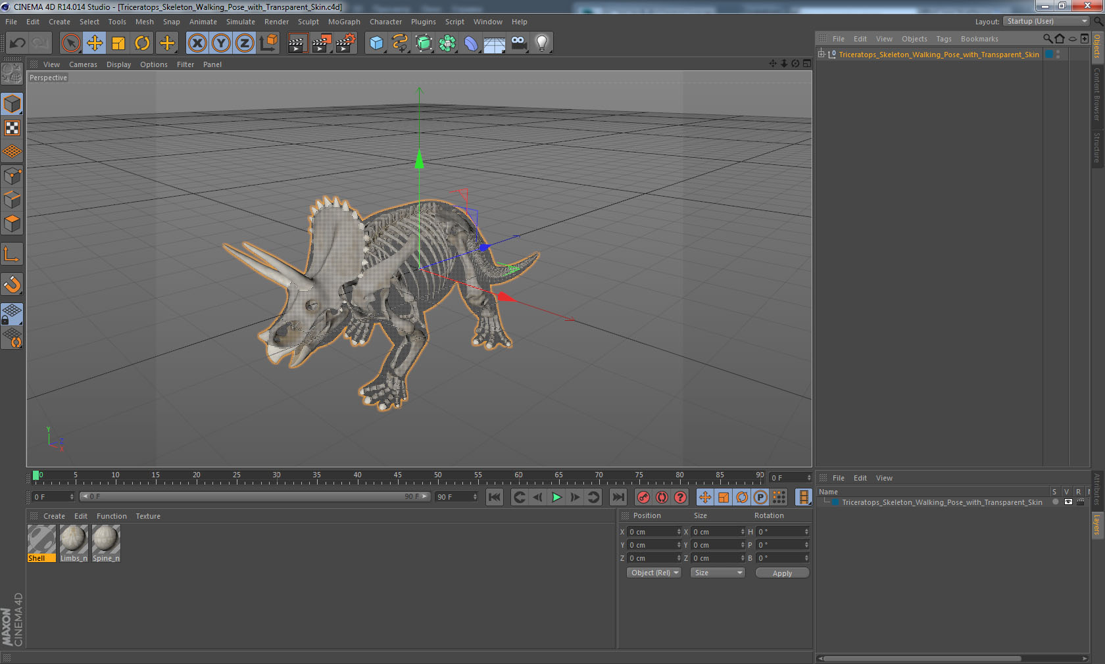Image resolution: width=1105 pixels, height=664 pixels.
Task: Select Edges mode
Action: [12, 199]
